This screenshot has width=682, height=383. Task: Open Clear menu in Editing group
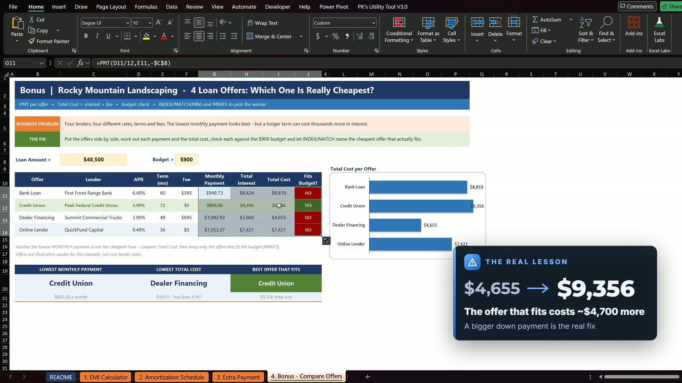[544, 41]
